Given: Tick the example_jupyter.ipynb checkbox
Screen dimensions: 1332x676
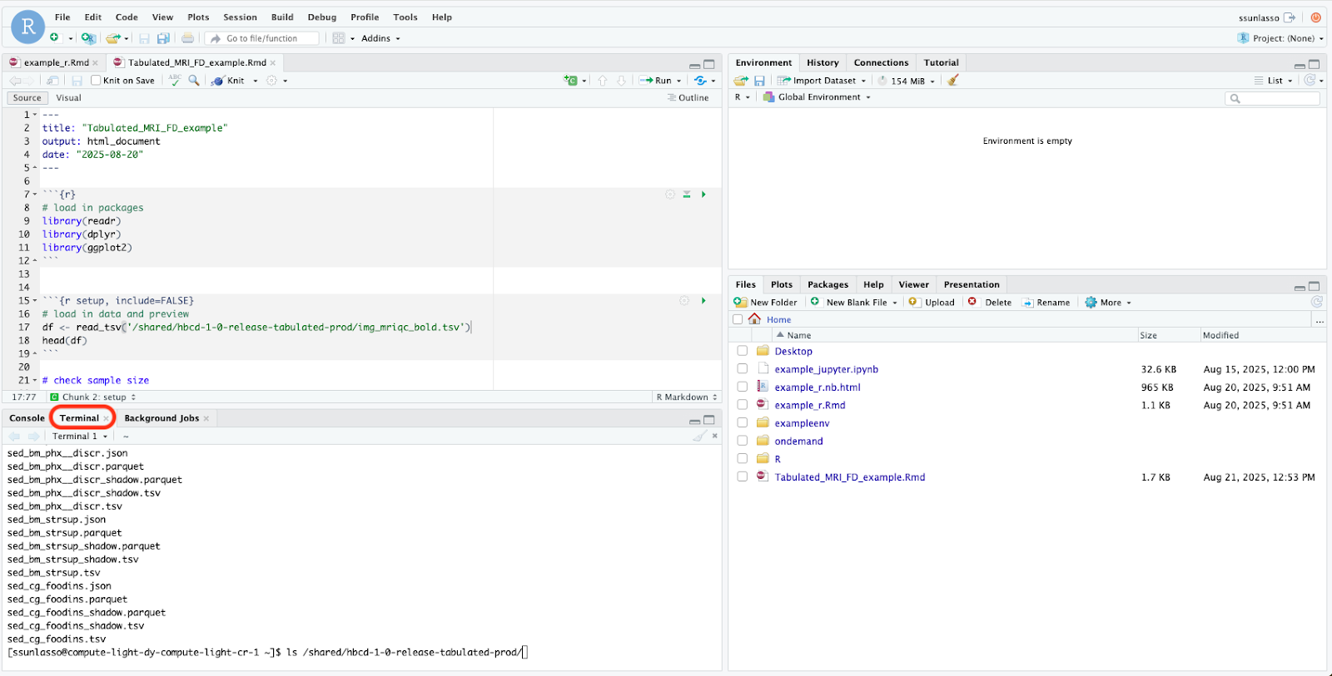Looking at the screenshot, I should tap(742, 368).
